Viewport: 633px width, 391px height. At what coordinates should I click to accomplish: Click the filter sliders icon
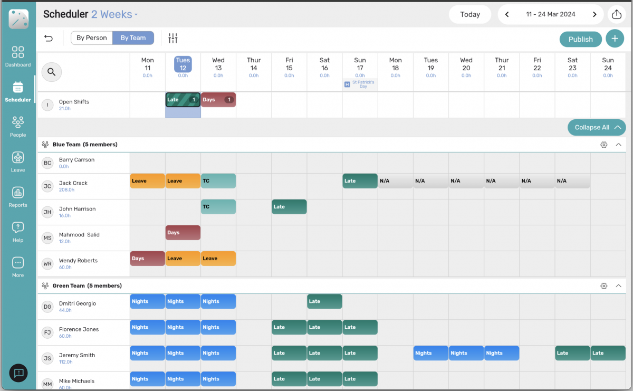coord(173,38)
